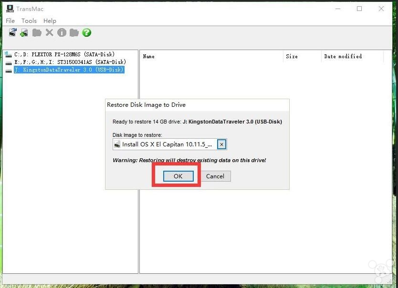The height and width of the screenshot is (288, 398).
Task: Click the Kingston USB drive icon
Action: coord(9,71)
